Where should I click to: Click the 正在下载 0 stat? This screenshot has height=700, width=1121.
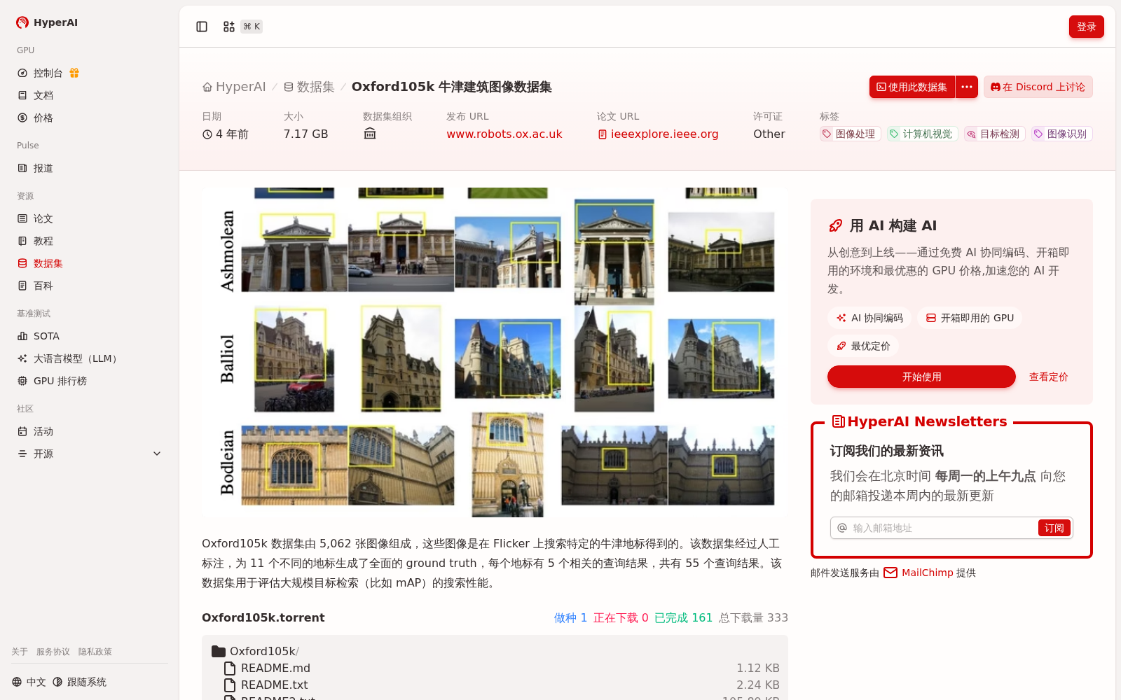click(621, 617)
